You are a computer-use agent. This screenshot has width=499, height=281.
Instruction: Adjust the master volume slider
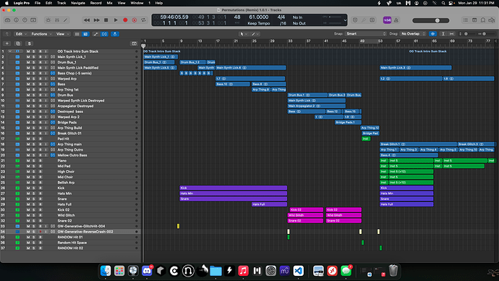tap(431, 20)
